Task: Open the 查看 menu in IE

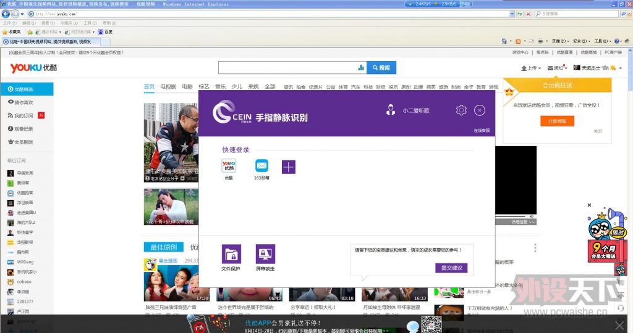Action: pos(48,23)
